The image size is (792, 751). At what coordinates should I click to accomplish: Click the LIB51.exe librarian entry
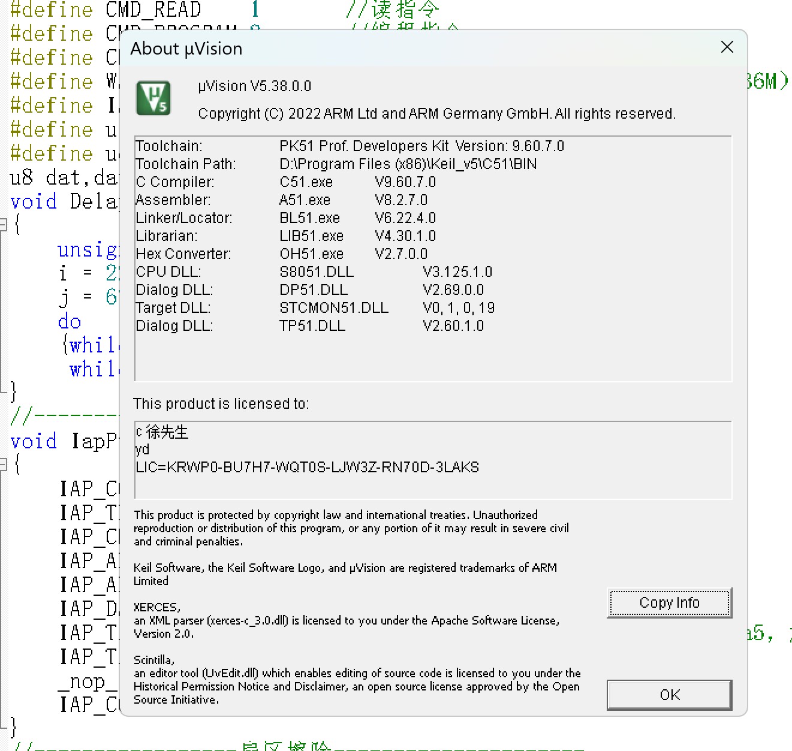click(311, 236)
